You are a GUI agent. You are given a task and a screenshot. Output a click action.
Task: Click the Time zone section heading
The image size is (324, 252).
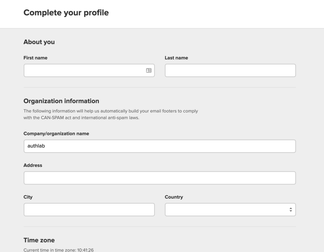[39, 240]
